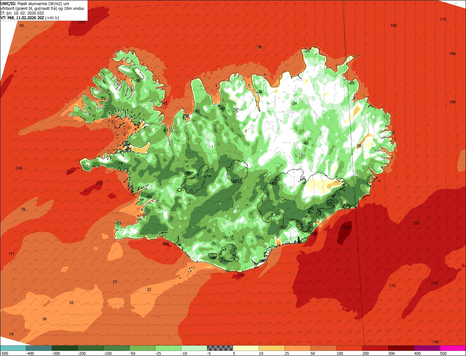The image size is (466, 356).
Task: Click the map value '160' over the sea
Action: [394, 25]
